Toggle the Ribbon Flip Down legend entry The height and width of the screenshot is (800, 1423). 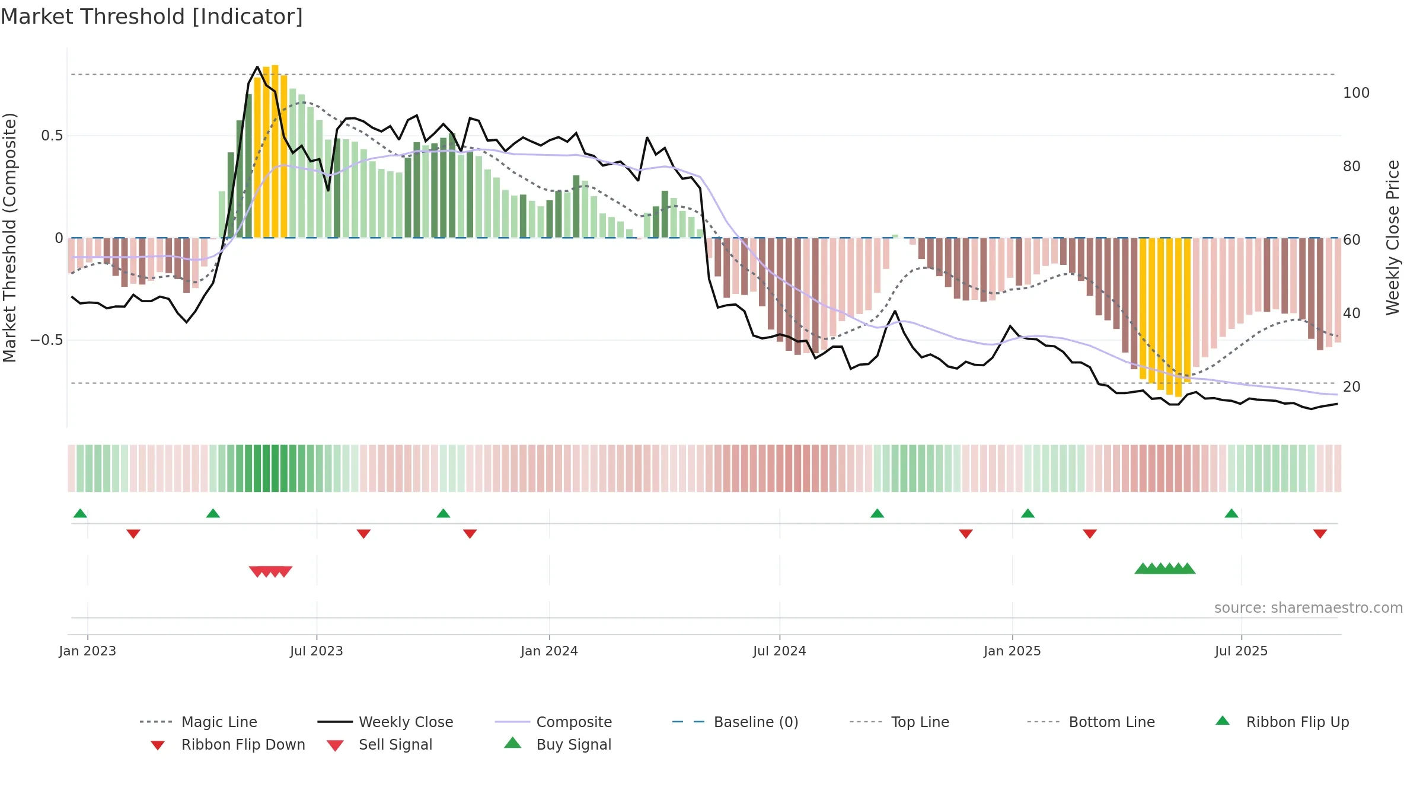pos(228,744)
